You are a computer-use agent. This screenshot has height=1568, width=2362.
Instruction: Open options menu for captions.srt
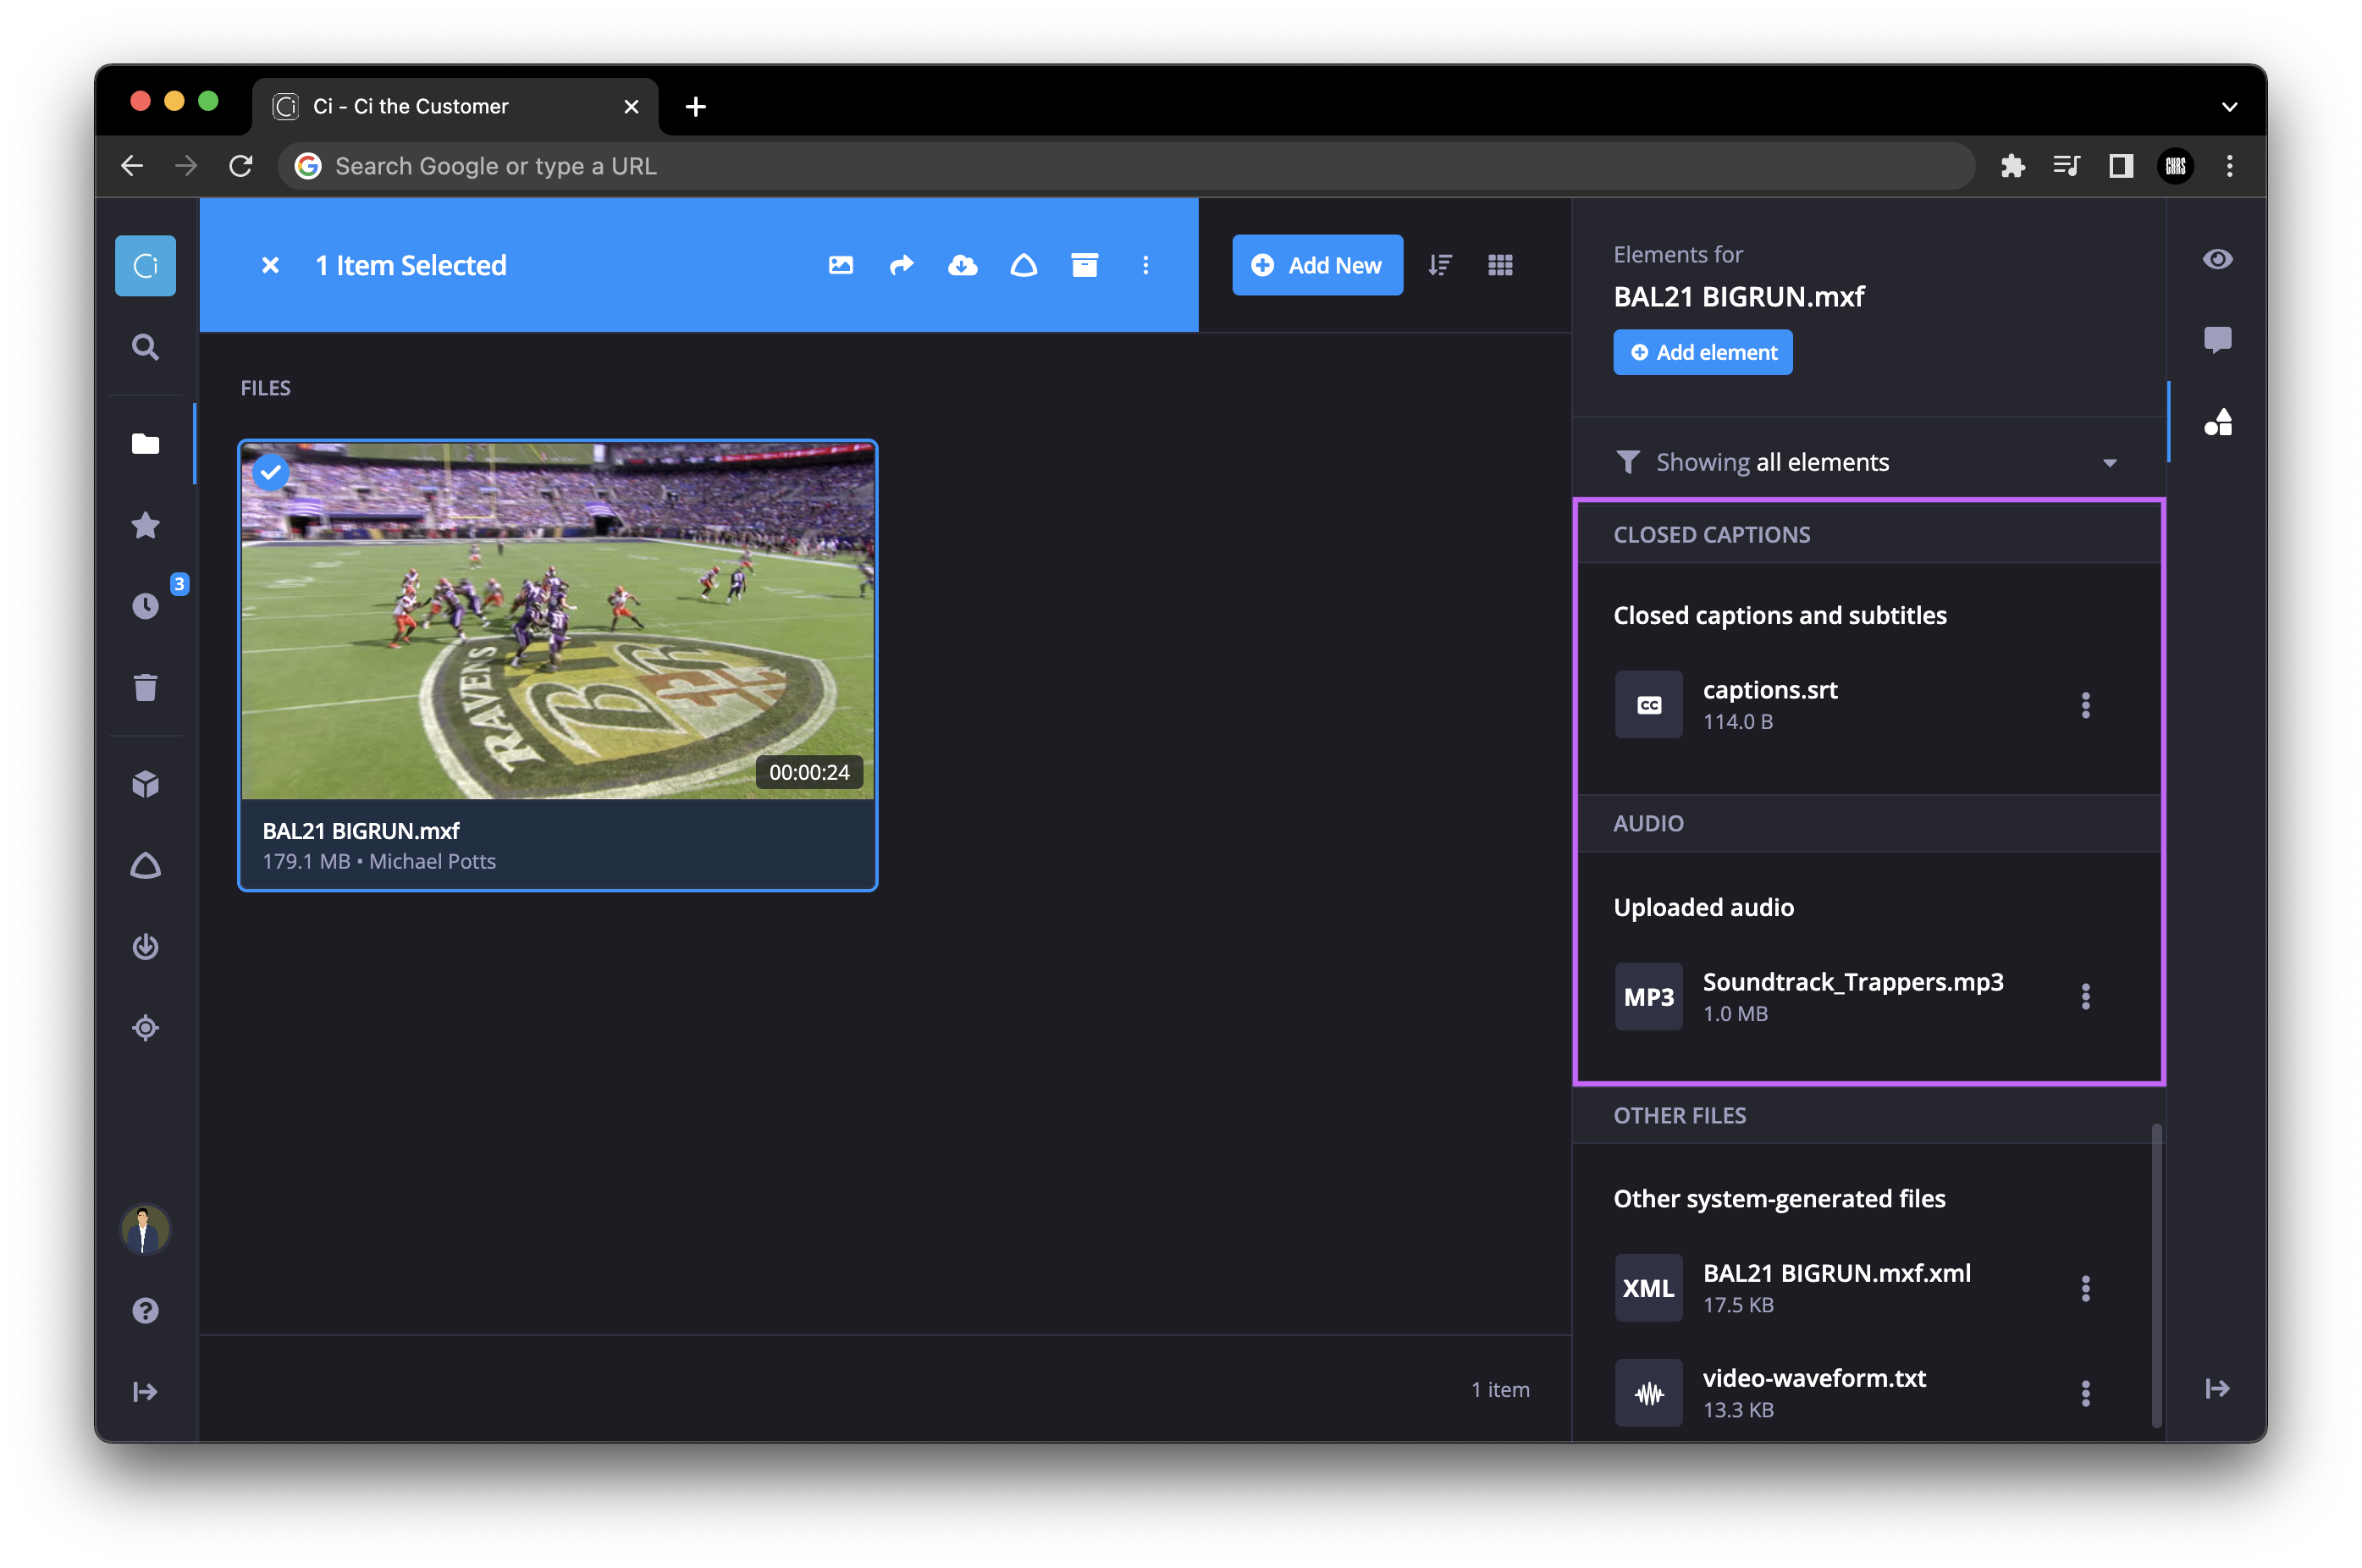(x=2085, y=705)
